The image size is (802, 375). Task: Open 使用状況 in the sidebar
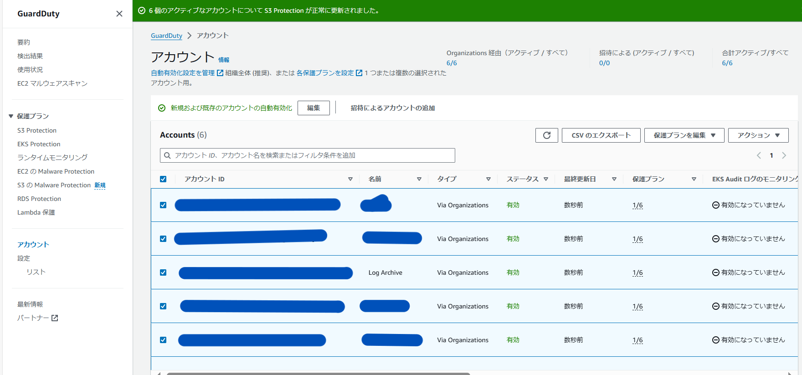point(30,70)
